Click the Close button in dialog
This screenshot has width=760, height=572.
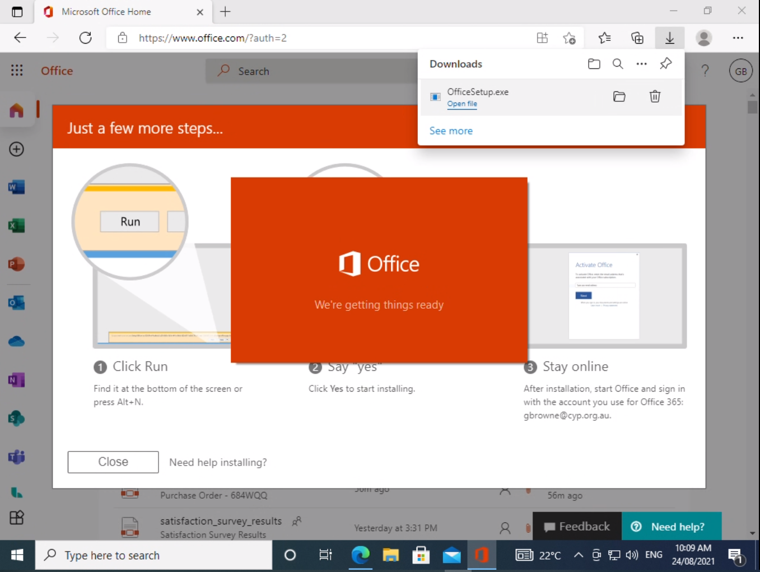click(x=113, y=462)
